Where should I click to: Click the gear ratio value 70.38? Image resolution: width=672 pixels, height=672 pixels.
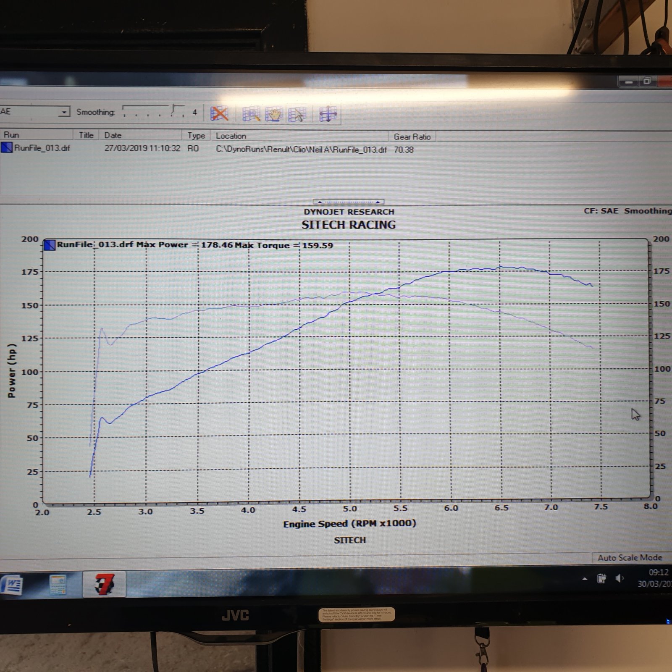click(x=404, y=150)
